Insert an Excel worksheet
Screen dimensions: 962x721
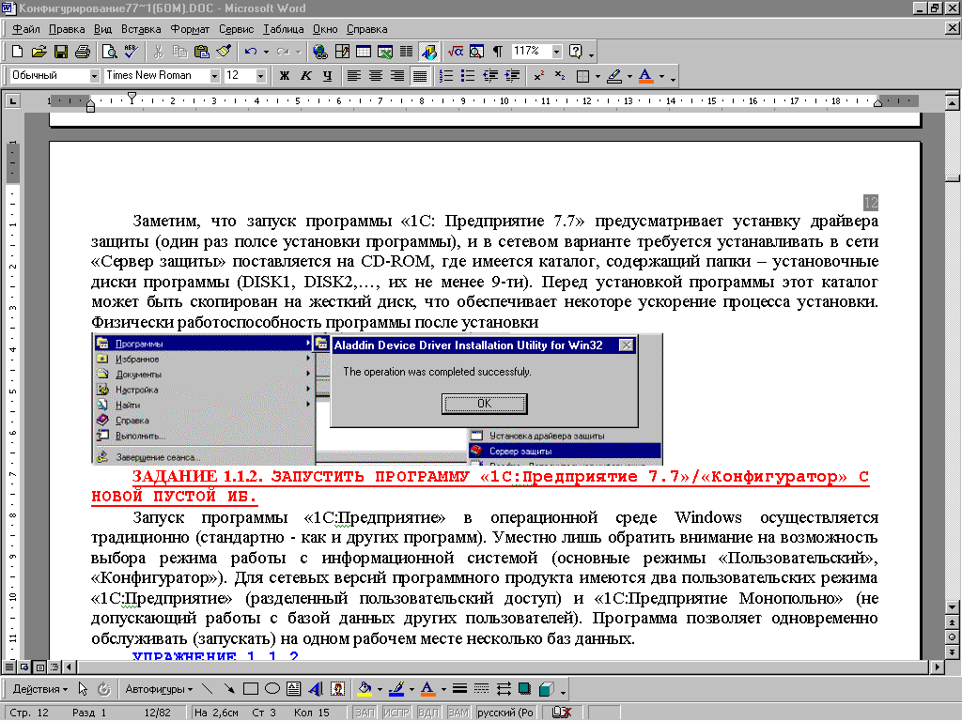(385, 52)
